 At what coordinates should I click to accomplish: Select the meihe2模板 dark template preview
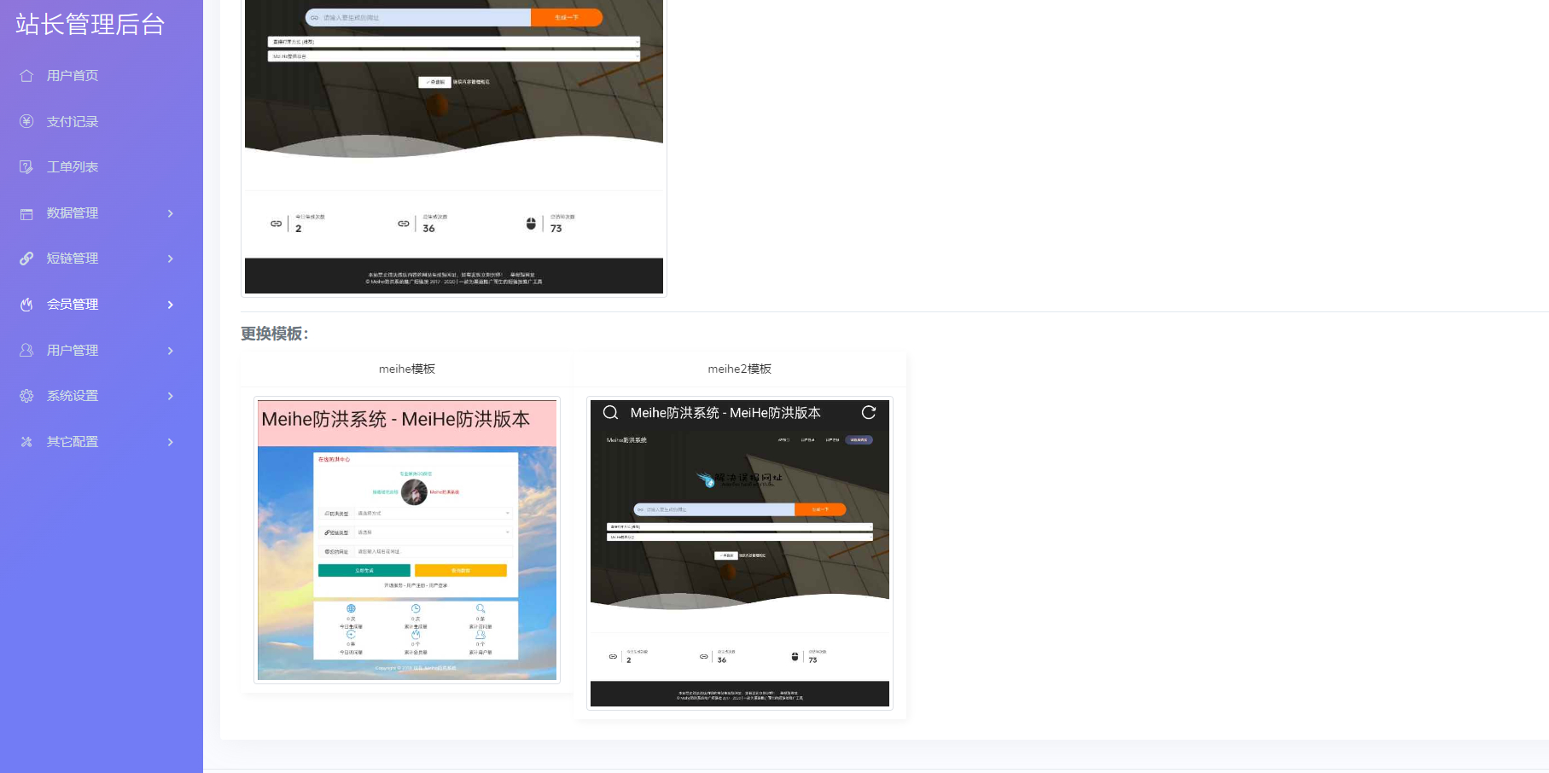(x=740, y=553)
